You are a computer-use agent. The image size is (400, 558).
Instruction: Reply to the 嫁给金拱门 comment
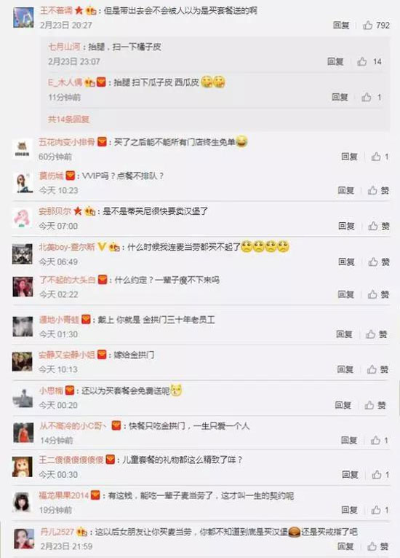click(345, 369)
